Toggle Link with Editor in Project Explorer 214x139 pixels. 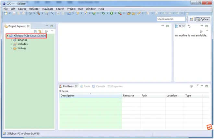click(40, 32)
